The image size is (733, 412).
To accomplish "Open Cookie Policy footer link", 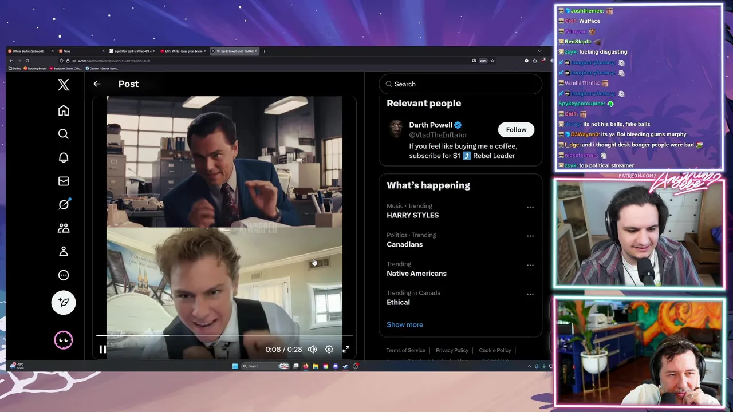I will [495, 350].
